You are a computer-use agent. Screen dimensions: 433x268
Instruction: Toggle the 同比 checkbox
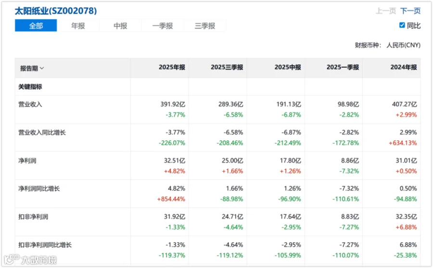(402, 25)
